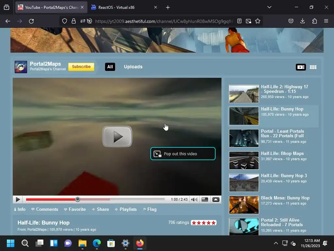This screenshot has height=251, width=334.
Task: Open the Half-Life: Bunny Hop title link in the sidebar
Action: [282, 109]
